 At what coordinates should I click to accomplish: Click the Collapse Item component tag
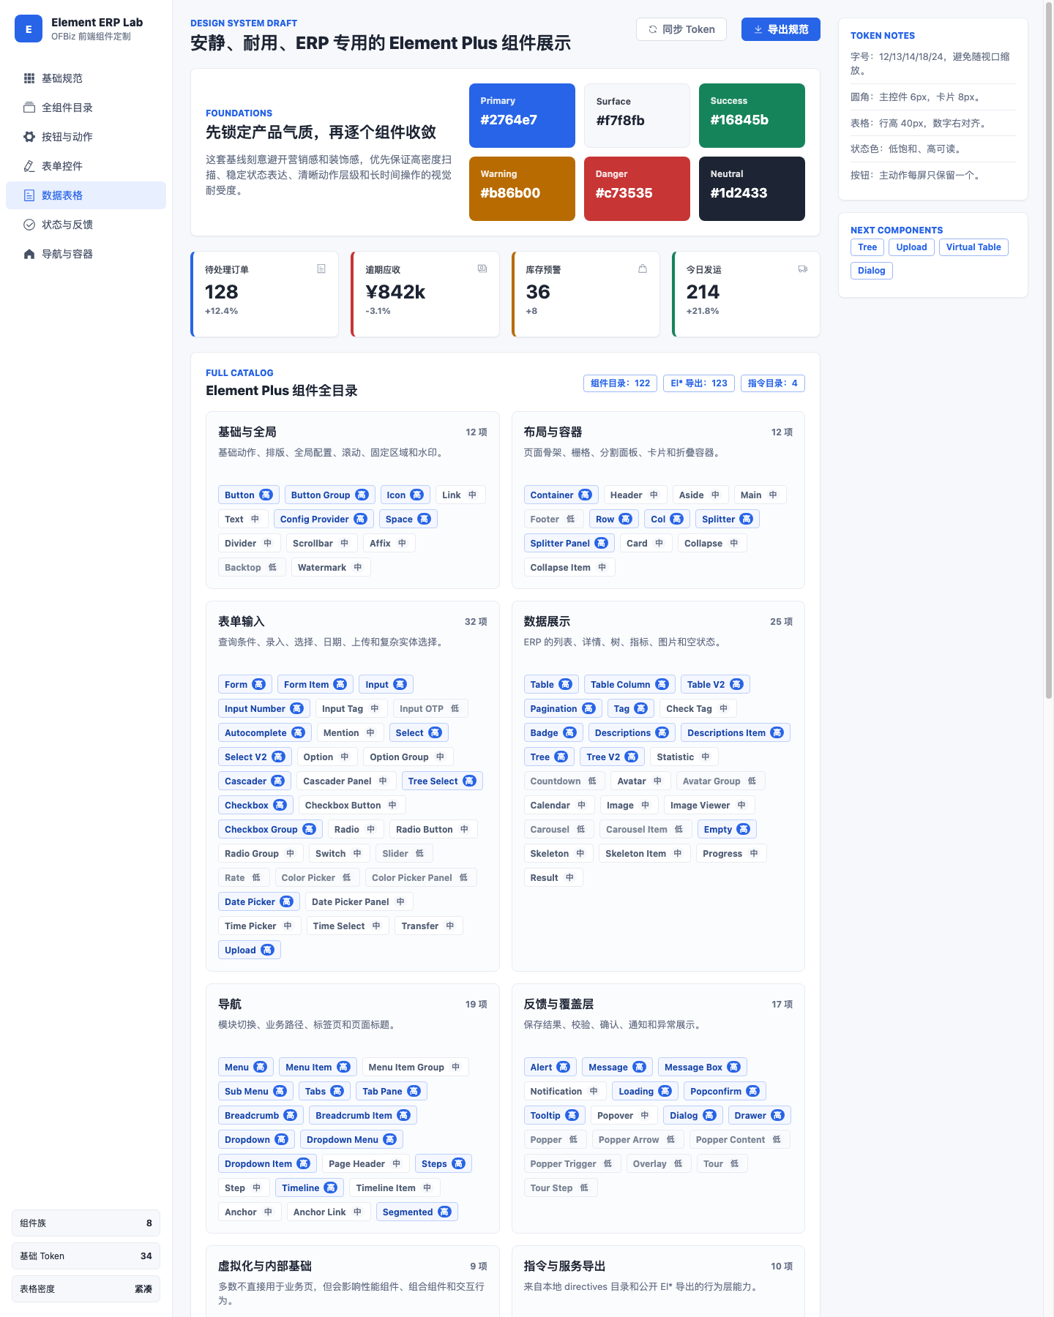569,567
